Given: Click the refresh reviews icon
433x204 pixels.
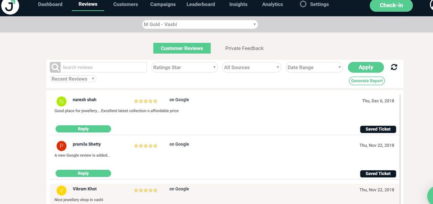Looking at the screenshot, I should [x=394, y=67].
